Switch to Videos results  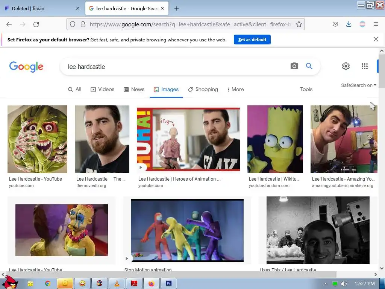[103, 90]
